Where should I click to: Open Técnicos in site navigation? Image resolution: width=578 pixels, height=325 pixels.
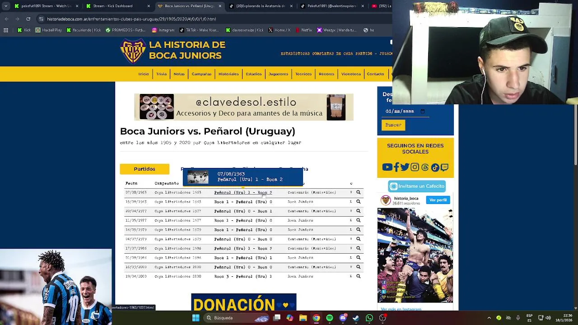pos(303,74)
